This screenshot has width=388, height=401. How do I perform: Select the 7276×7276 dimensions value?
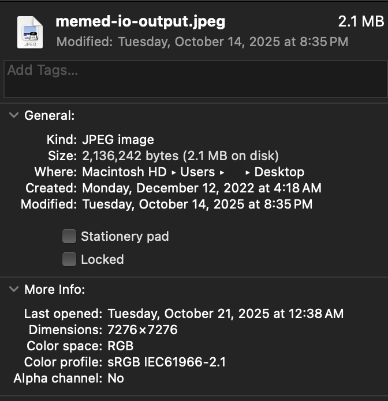tap(143, 330)
